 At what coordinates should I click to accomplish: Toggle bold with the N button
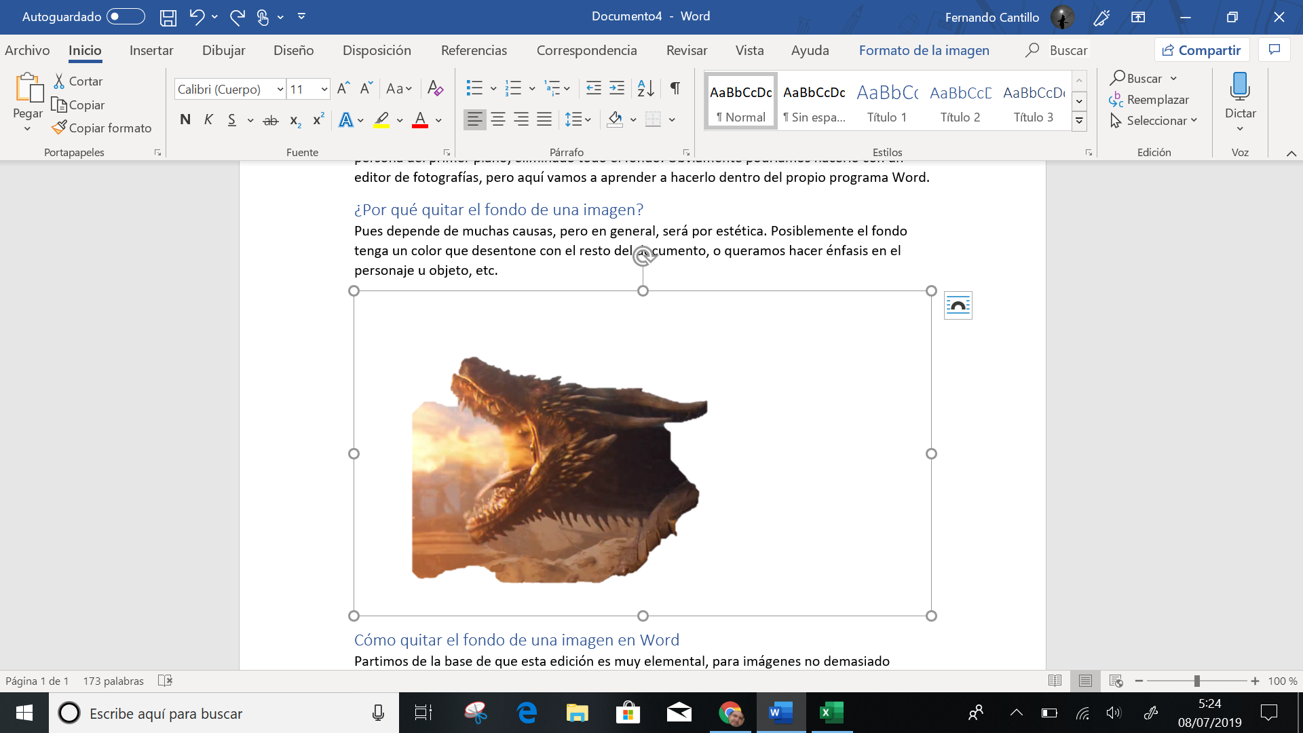185,120
